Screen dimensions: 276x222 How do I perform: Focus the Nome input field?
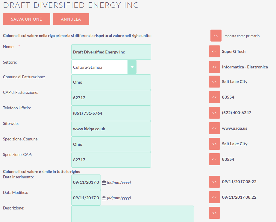click(111, 52)
